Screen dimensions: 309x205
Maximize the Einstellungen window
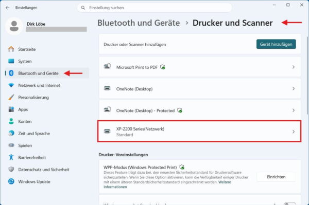click(x=288, y=5)
